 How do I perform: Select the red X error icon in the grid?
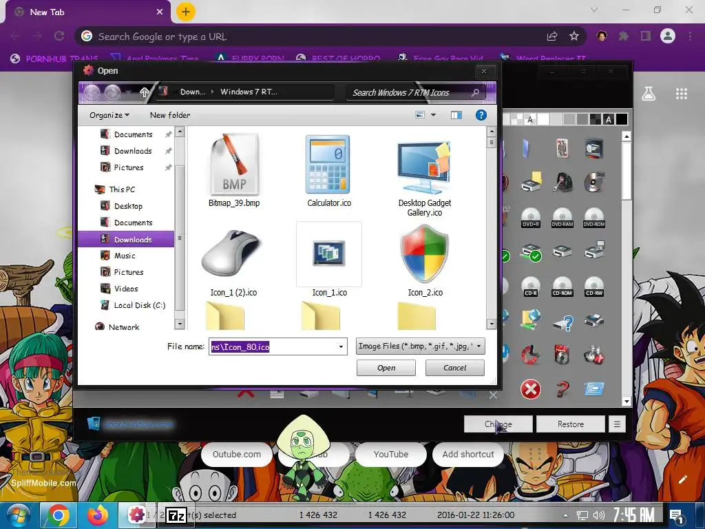[531, 389]
